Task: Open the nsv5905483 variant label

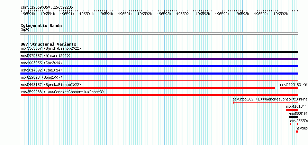Action: point(294,85)
